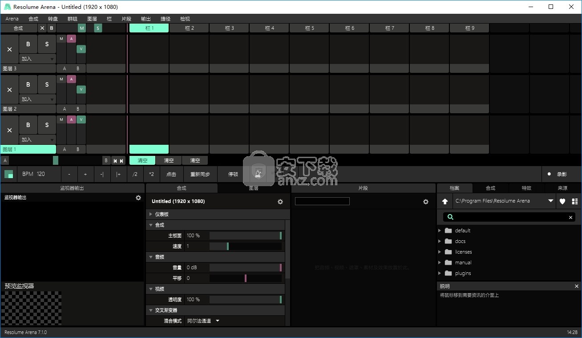Bypass Layer 3 with the B button

tap(28, 44)
